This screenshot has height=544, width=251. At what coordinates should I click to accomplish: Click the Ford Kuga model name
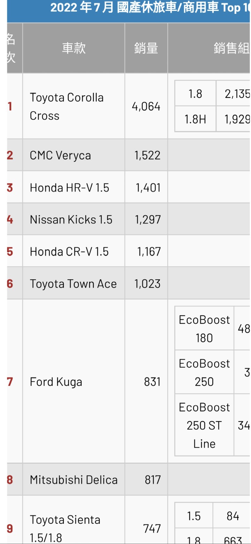(56, 381)
